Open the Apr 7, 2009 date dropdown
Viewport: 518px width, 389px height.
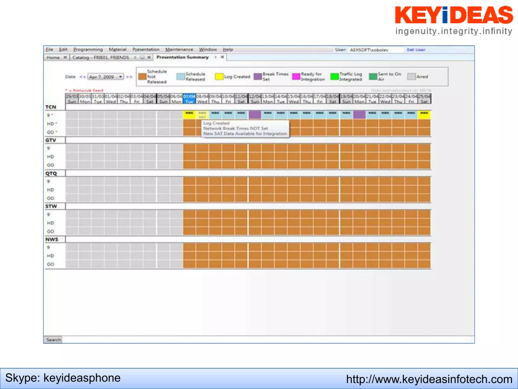[106, 77]
